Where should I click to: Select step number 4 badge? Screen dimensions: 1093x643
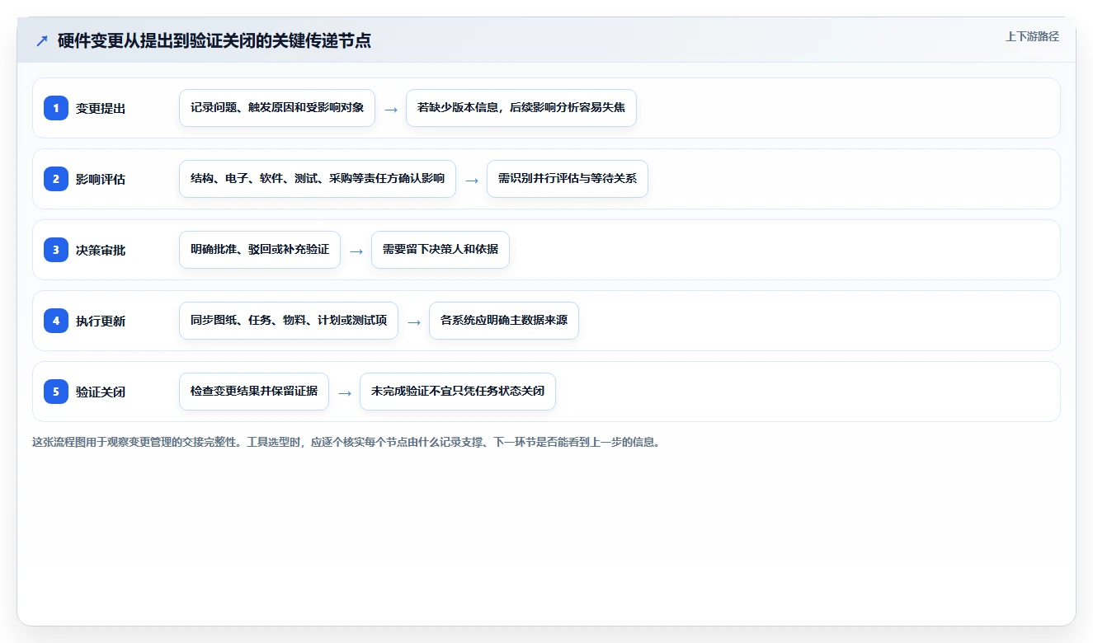(x=56, y=321)
